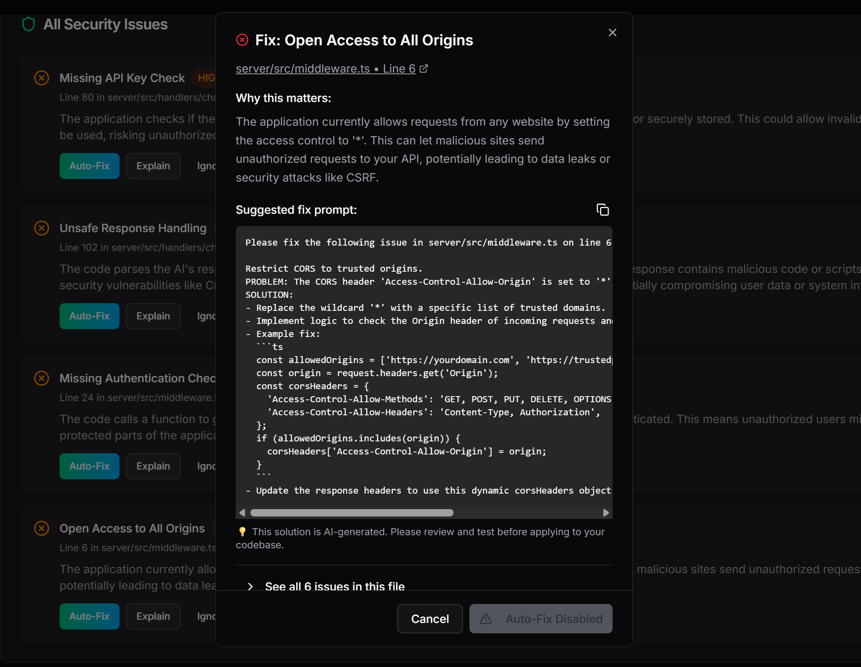Image resolution: width=861 pixels, height=667 pixels.
Task: Click Line 24 in server/src/middleware text
Action: (138, 398)
